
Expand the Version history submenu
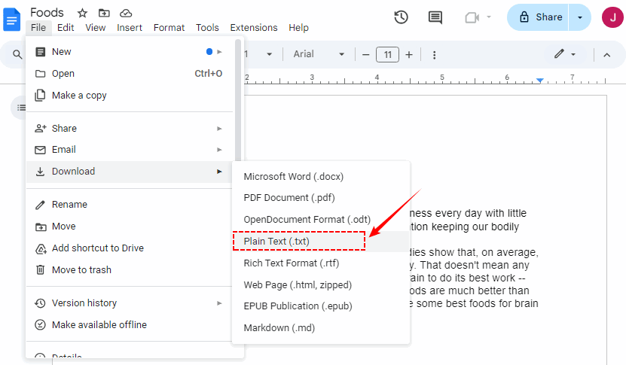click(130, 303)
